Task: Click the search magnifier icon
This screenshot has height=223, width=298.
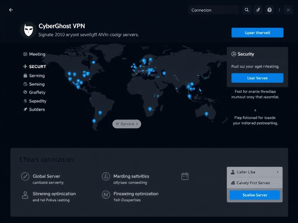Action: click(x=247, y=10)
